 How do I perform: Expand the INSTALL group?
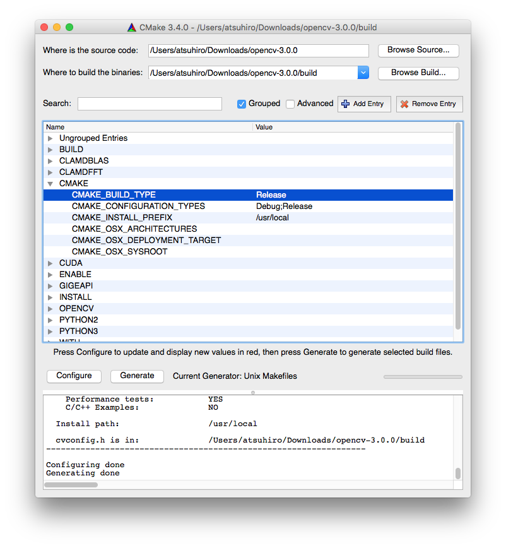(x=50, y=297)
